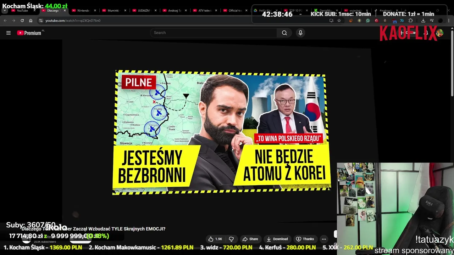Click the Download button
The image size is (454, 255).
pos(277,239)
